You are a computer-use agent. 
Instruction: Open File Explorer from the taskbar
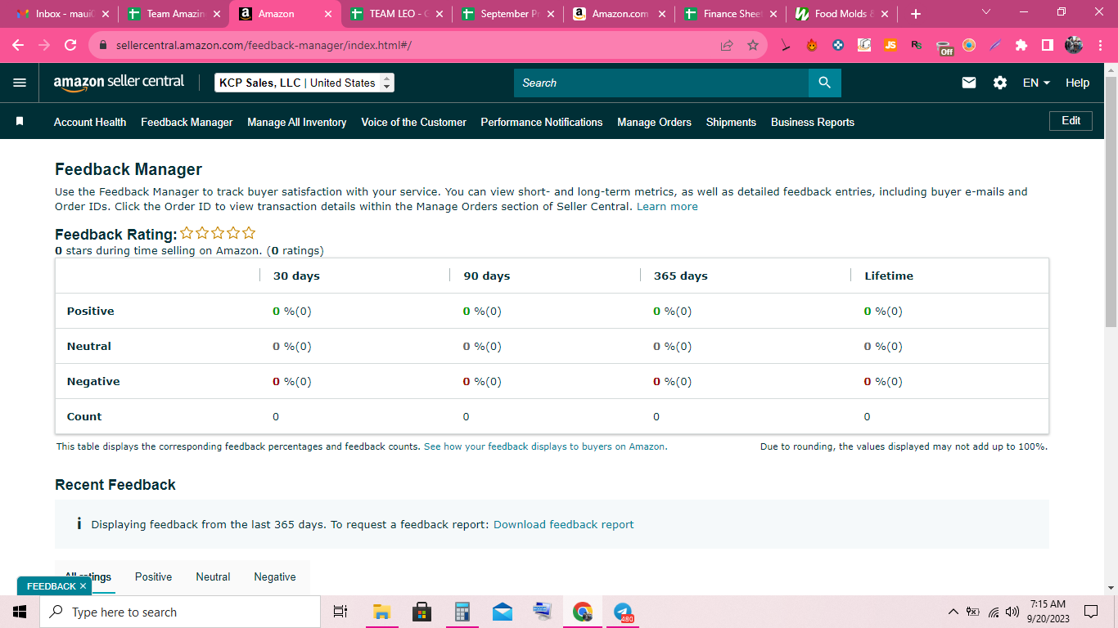click(x=381, y=612)
